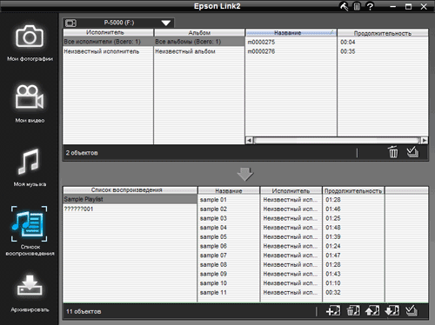
Task: Select all items in playlist panel
Action: pyautogui.click(x=412, y=311)
